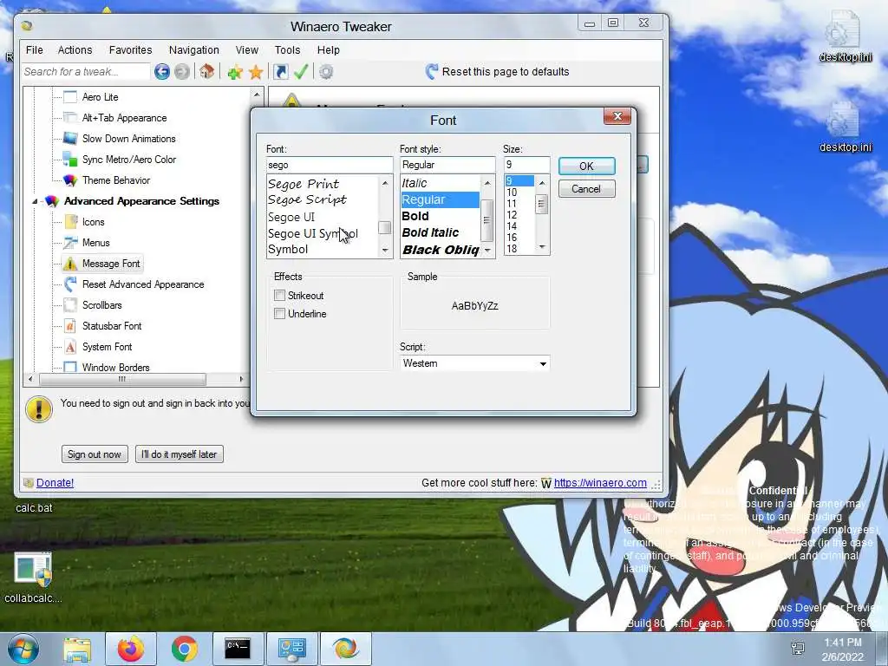Open the Help menu
Screen dimensions: 888x666
point(328,49)
